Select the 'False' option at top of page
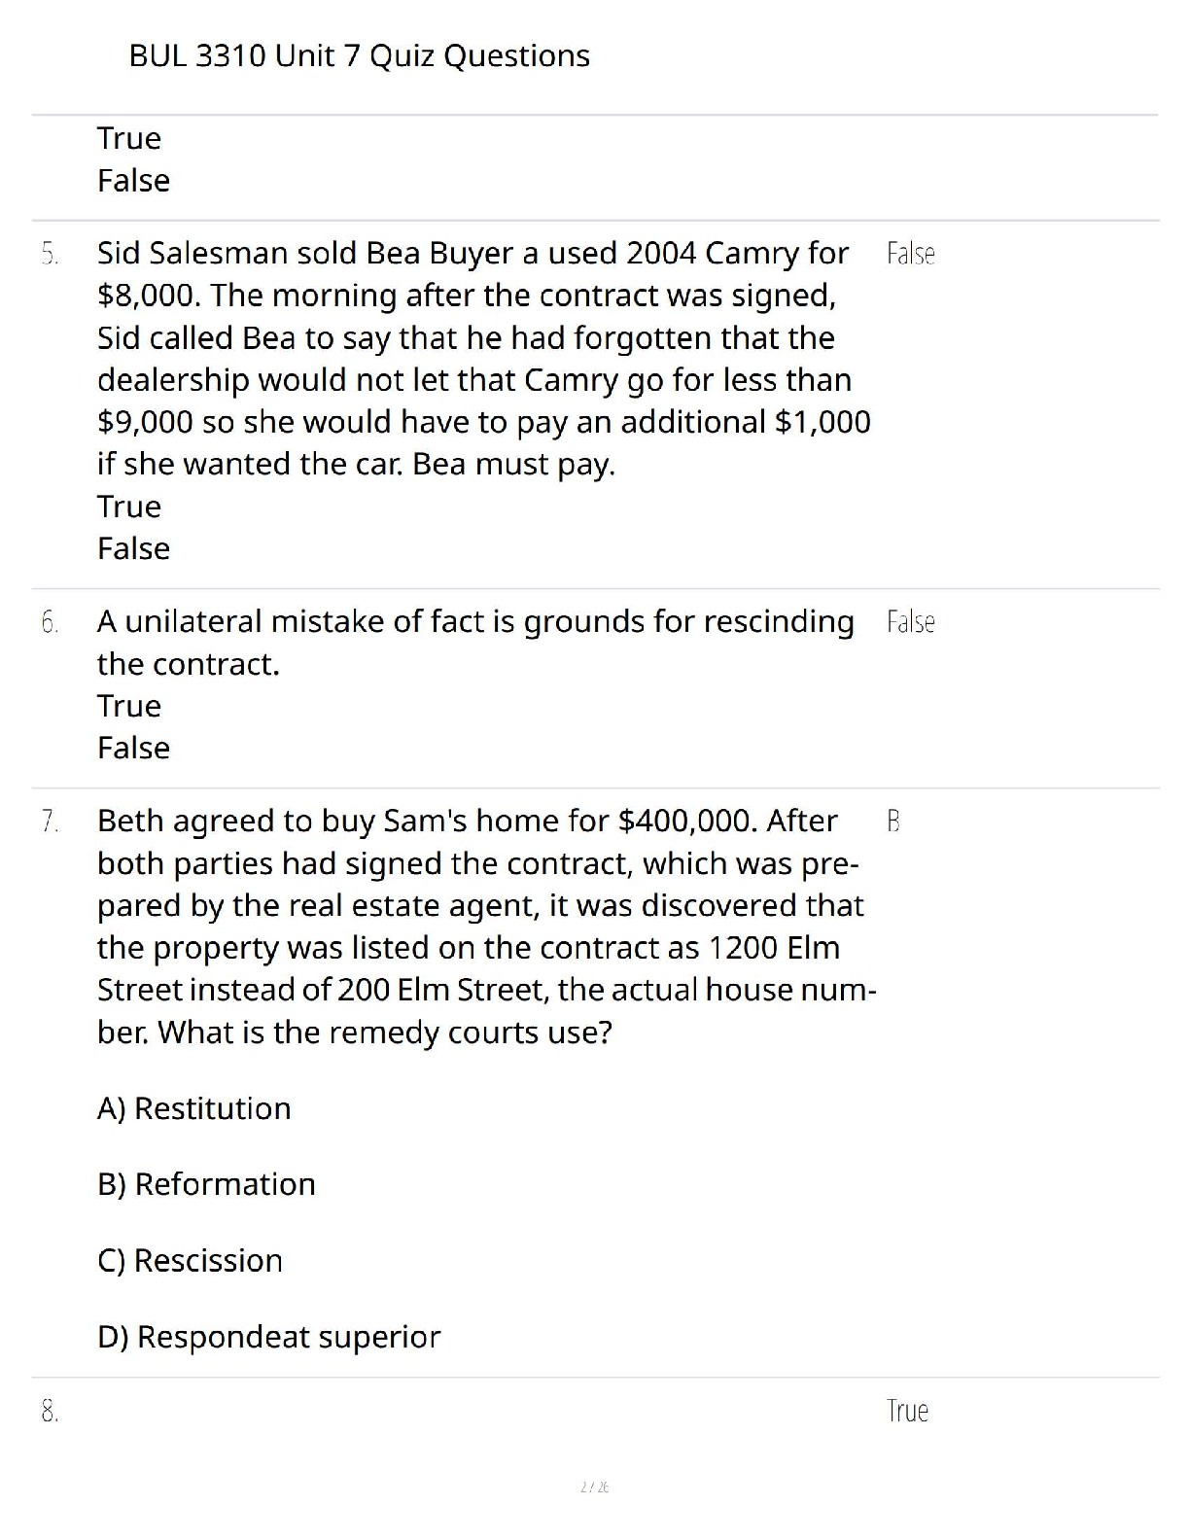Viewport: 1190px width, 1540px height. click(133, 181)
